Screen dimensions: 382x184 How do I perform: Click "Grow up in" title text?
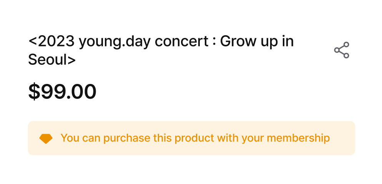257,42
